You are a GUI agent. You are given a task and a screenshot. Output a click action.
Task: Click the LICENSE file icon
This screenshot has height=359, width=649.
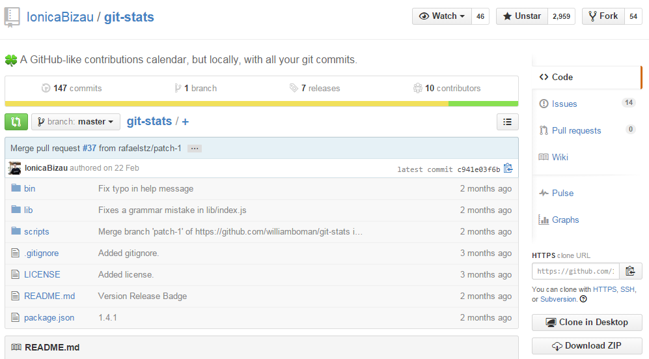(16, 274)
